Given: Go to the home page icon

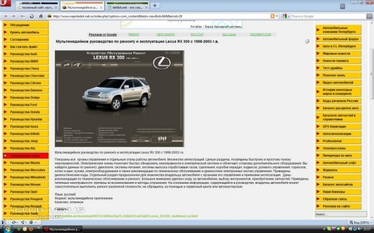Looking at the screenshot, I should tap(41, 16).
